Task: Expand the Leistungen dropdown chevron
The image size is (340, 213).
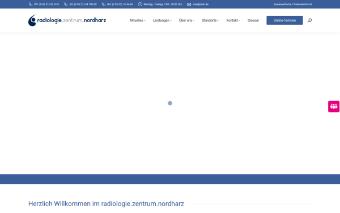Action: click(171, 20)
